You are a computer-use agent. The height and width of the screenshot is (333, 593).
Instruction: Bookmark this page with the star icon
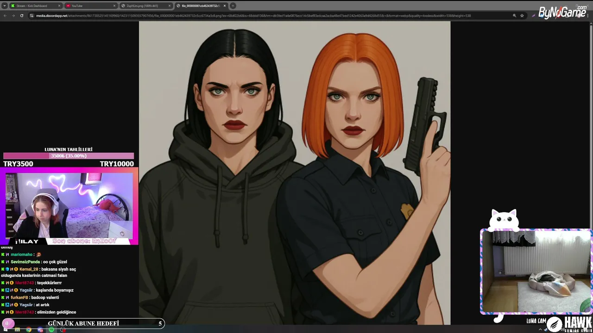(522, 15)
